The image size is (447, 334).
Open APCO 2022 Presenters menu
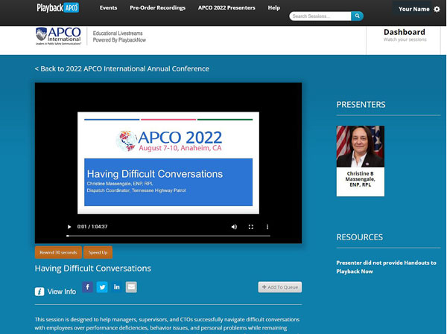click(x=226, y=7)
